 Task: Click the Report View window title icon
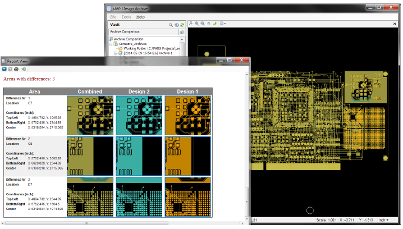pyautogui.click(x=3, y=61)
